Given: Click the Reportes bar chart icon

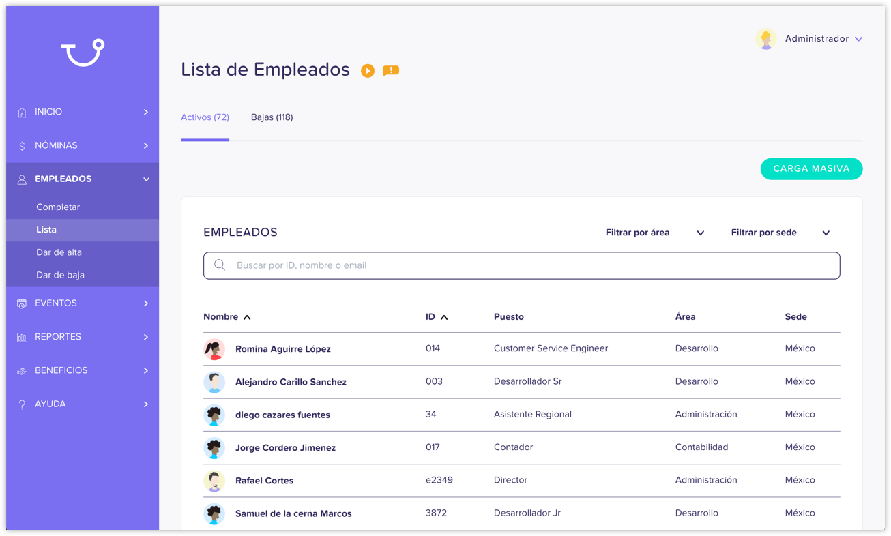Looking at the screenshot, I should 22,337.
